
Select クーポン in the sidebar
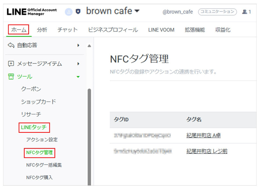pyautogui.click(x=31, y=89)
